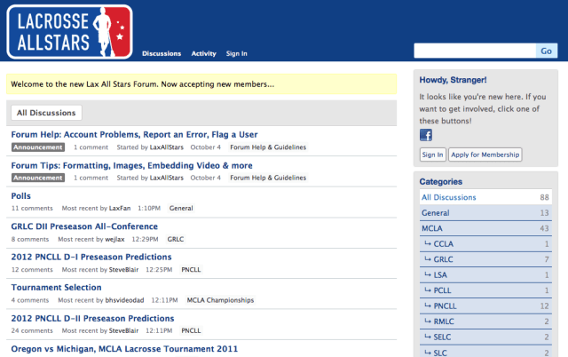
Task: Click LaxAllStars in Forum Tips row
Action: coord(167,178)
